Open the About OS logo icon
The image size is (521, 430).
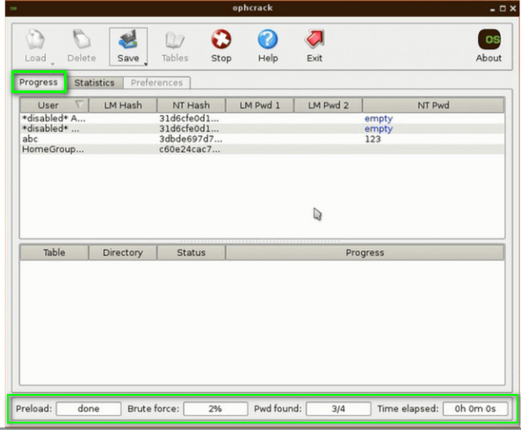[488, 39]
